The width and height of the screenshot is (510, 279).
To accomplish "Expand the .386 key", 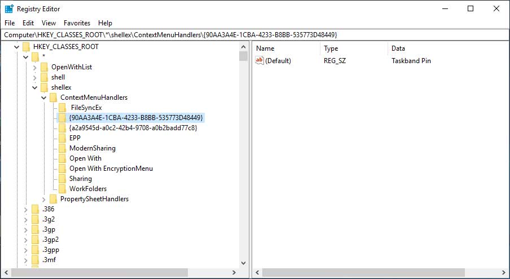I will 26,209.
